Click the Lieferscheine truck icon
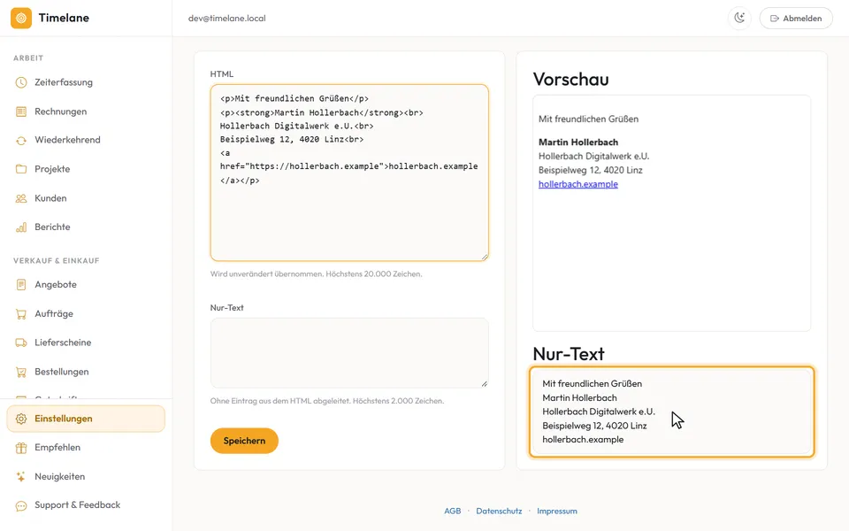 click(x=21, y=342)
